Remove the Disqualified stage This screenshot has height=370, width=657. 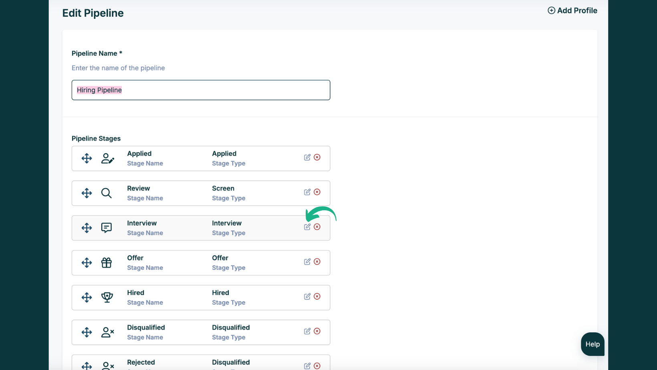tap(317, 332)
